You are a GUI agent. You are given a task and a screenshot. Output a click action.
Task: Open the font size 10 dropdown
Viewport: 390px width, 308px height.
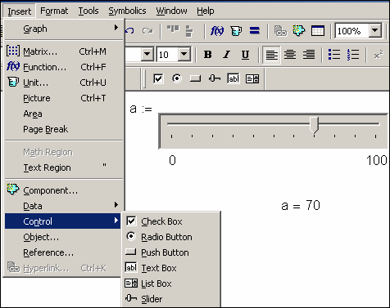click(x=184, y=55)
